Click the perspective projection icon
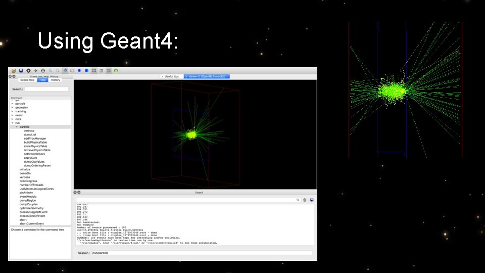485x273 pixels. click(101, 71)
